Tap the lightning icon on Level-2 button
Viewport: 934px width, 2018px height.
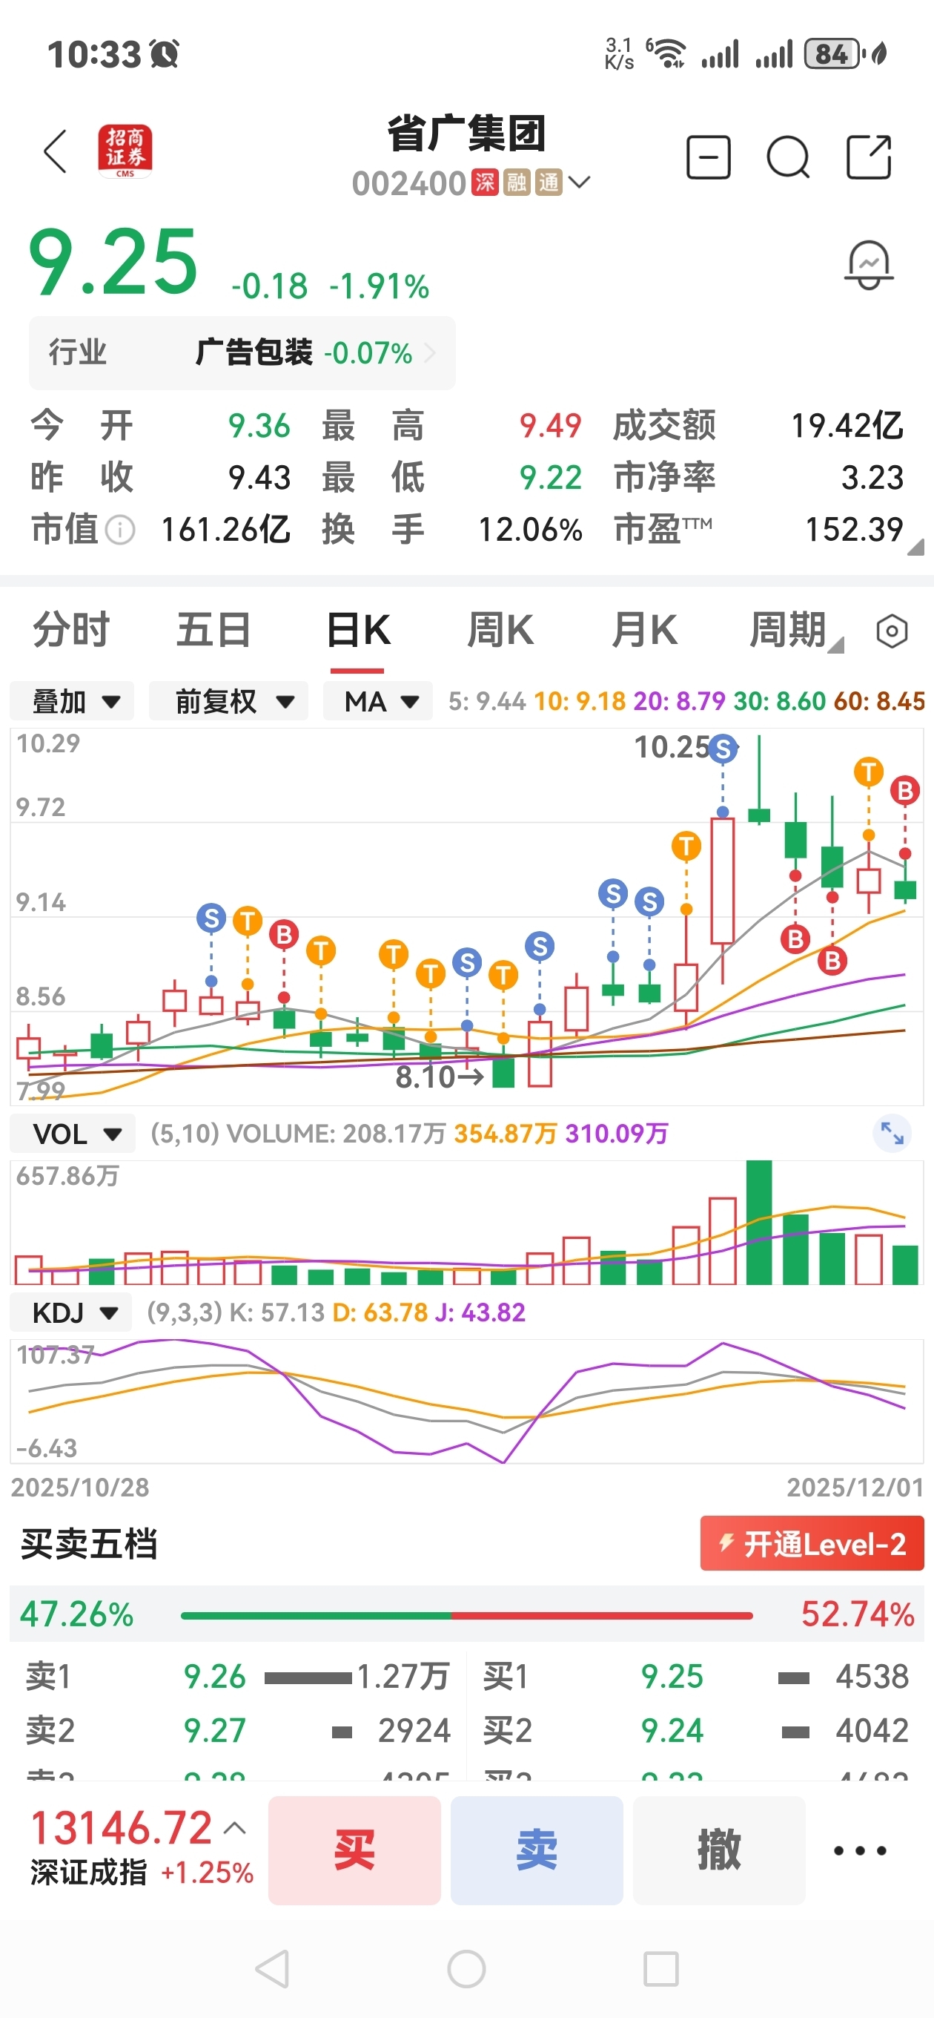tap(726, 1543)
